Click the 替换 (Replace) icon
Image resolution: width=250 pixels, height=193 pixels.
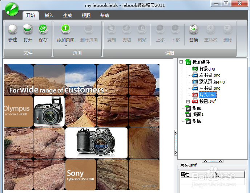[x=194, y=29]
